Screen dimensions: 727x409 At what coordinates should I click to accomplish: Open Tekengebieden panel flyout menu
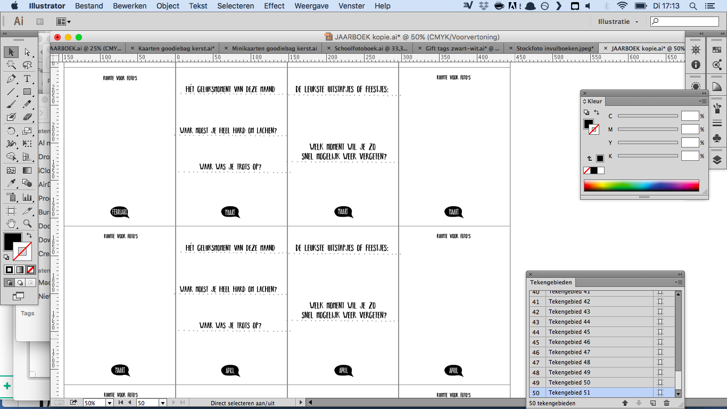click(x=679, y=282)
